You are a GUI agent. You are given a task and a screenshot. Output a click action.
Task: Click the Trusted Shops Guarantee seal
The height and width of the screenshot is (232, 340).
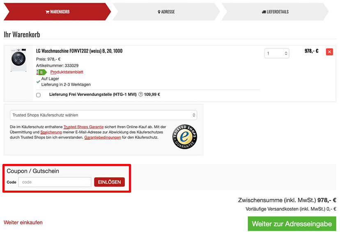pos(184,137)
